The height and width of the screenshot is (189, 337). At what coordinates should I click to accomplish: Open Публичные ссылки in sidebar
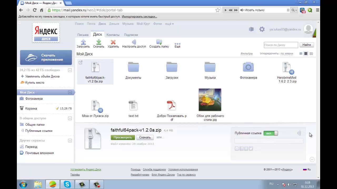(x=39, y=131)
